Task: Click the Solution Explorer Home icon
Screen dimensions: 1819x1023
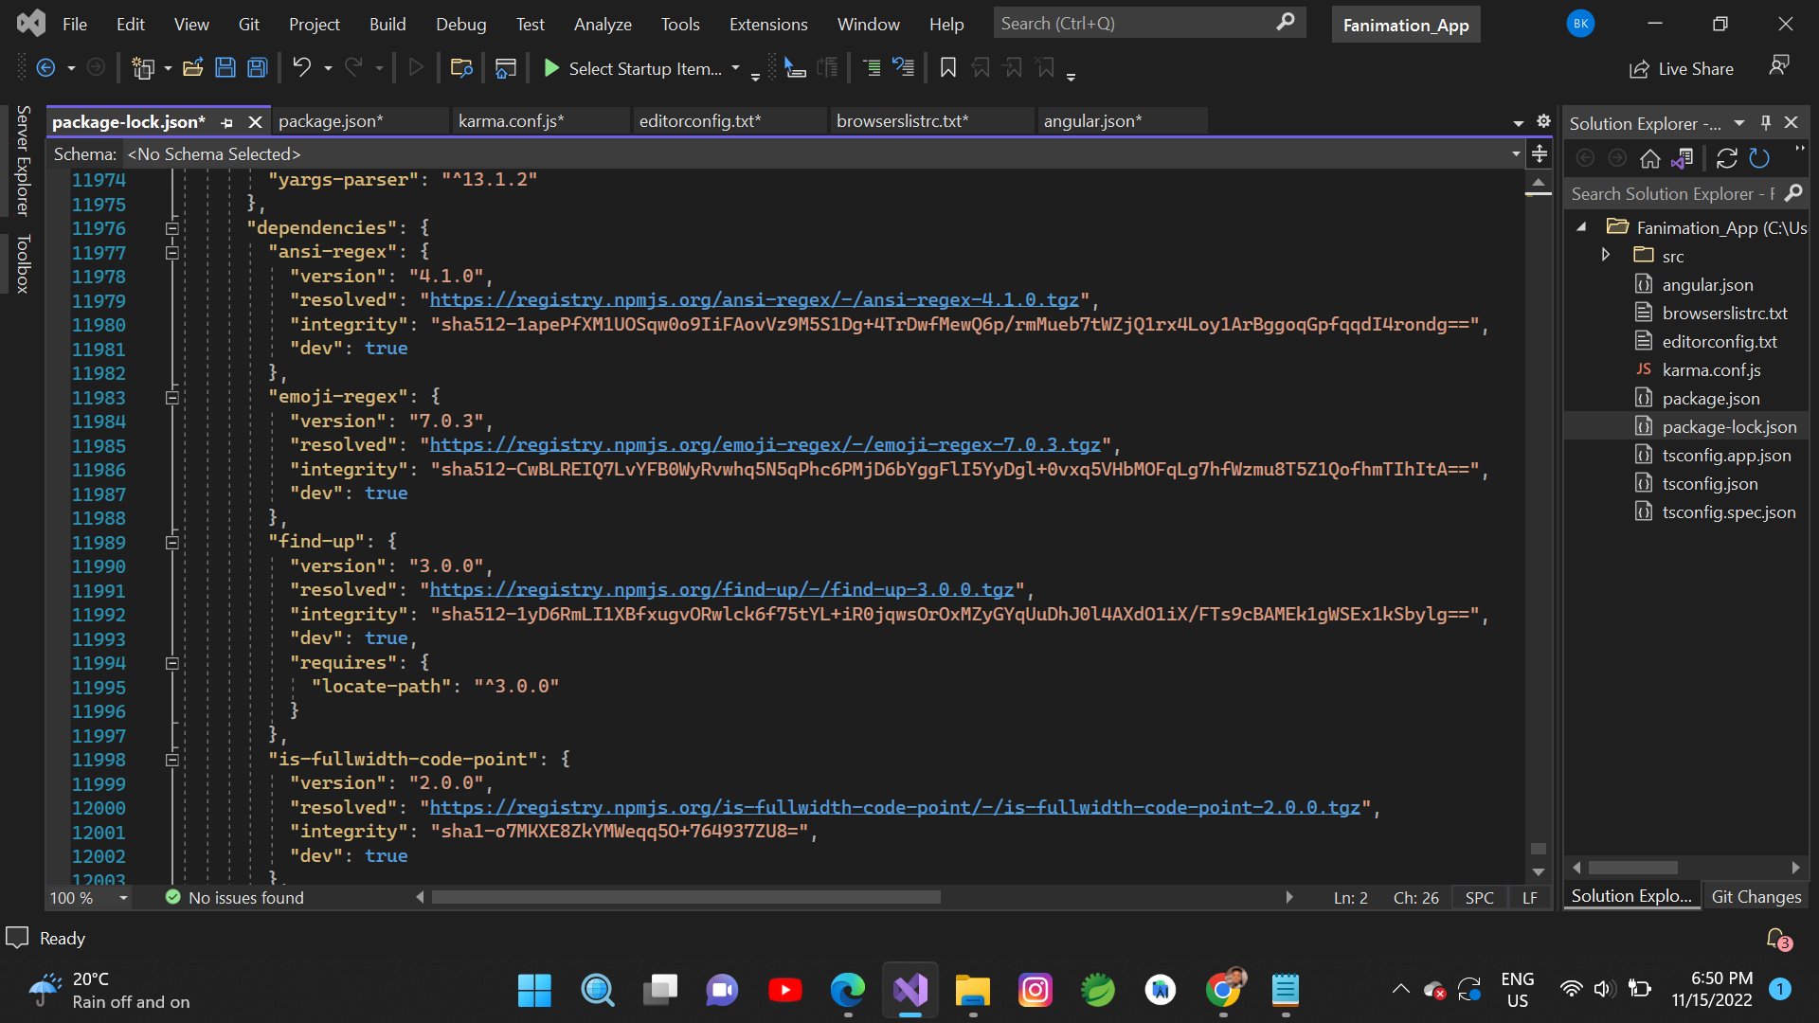Action: (1649, 158)
